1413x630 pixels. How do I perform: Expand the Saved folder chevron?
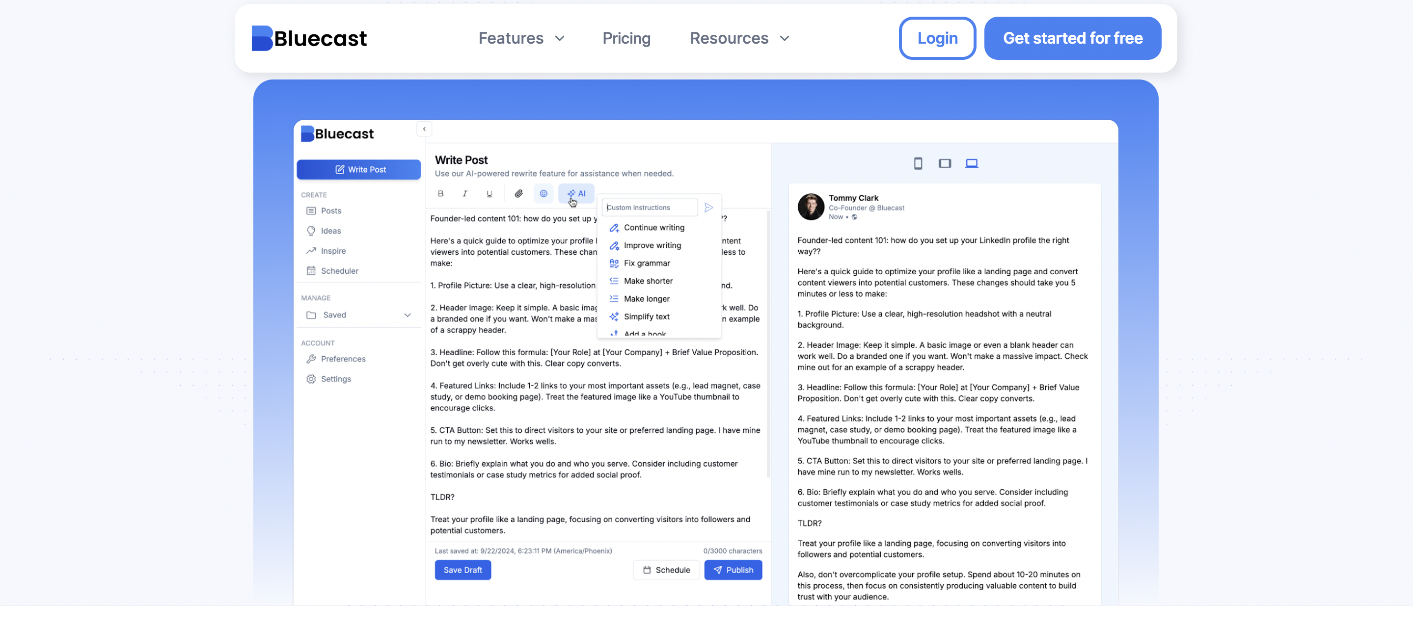408,315
